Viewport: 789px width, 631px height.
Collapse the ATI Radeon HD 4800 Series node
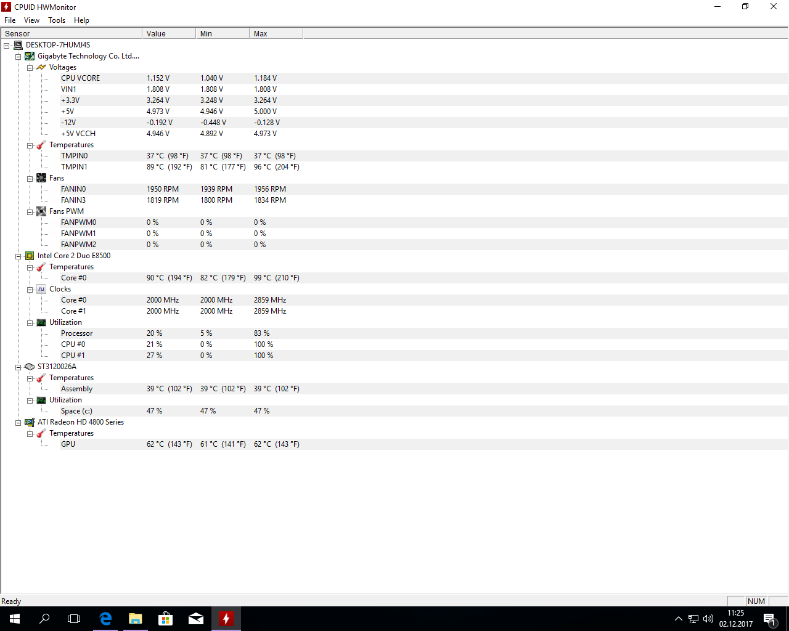pyautogui.click(x=18, y=423)
